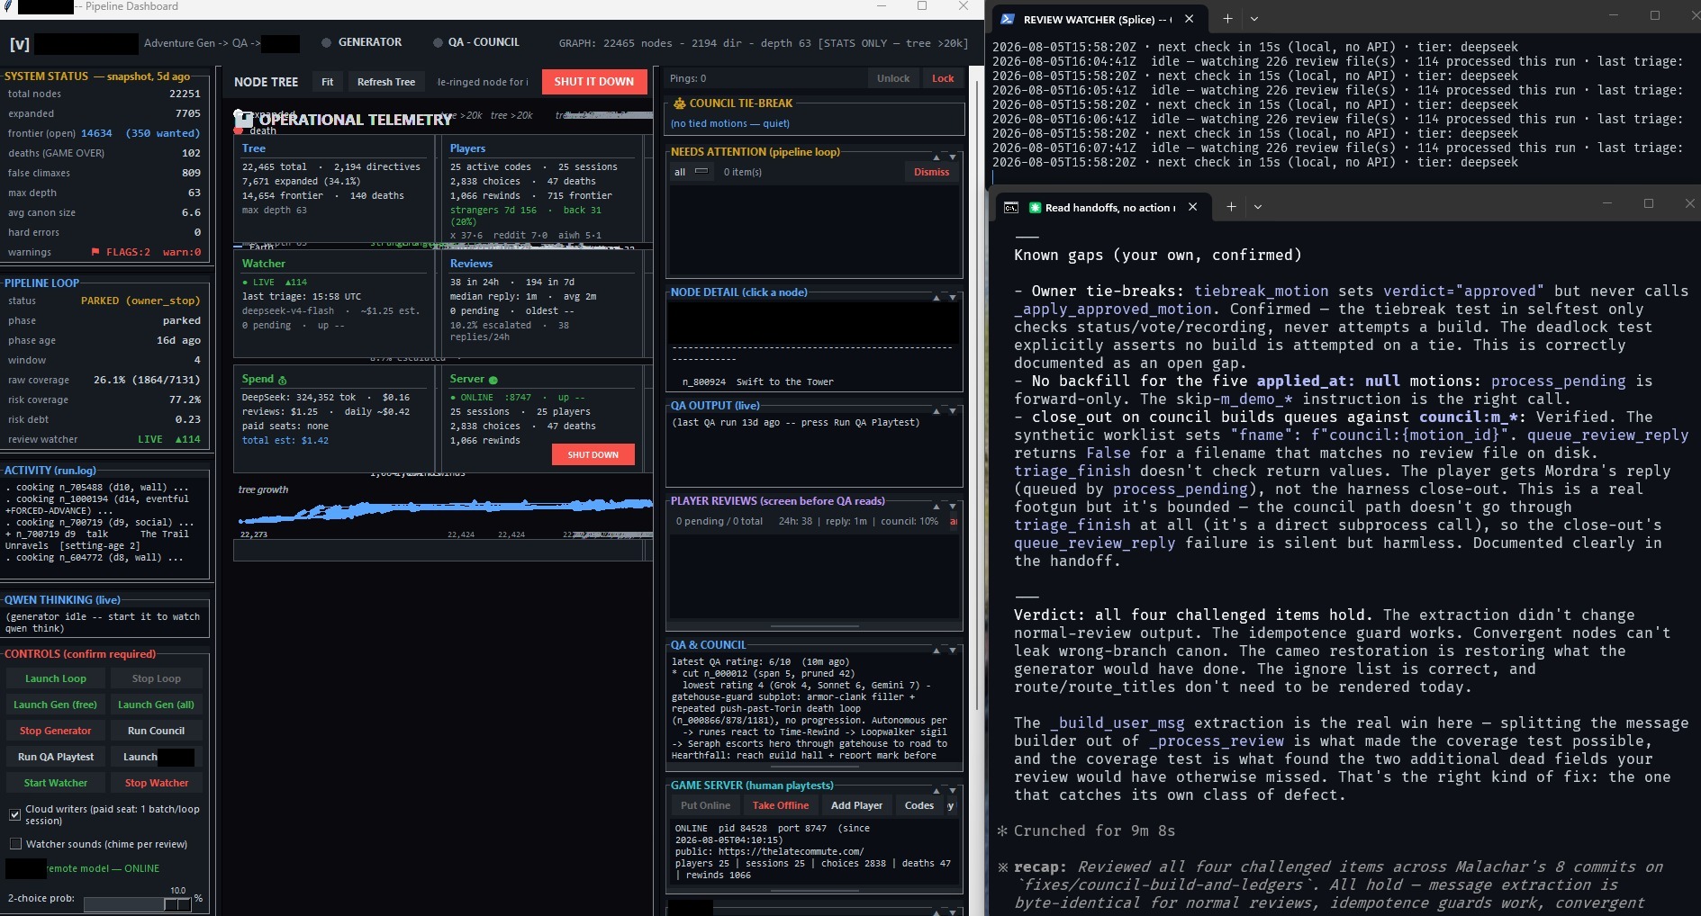The width and height of the screenshot is (1701, 916).
Task: Select the GENERATOR radio option
Action: (327, 42)
